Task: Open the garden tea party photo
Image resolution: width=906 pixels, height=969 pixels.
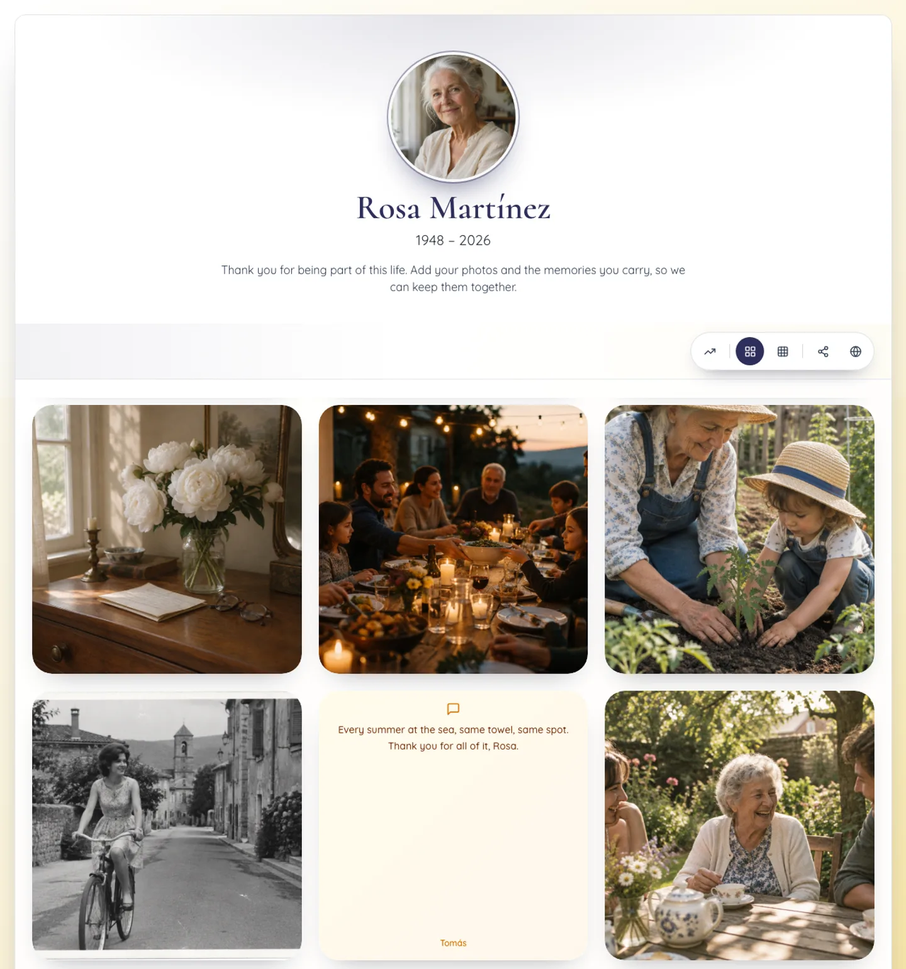Action: pos(739,825)
